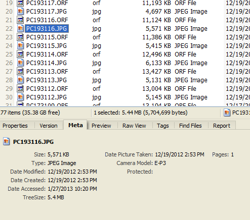The height and width of the screenshot is (220, 250).
Task: Click the TreeSize value 5.4 MB
Action: (x=56, y=197)
